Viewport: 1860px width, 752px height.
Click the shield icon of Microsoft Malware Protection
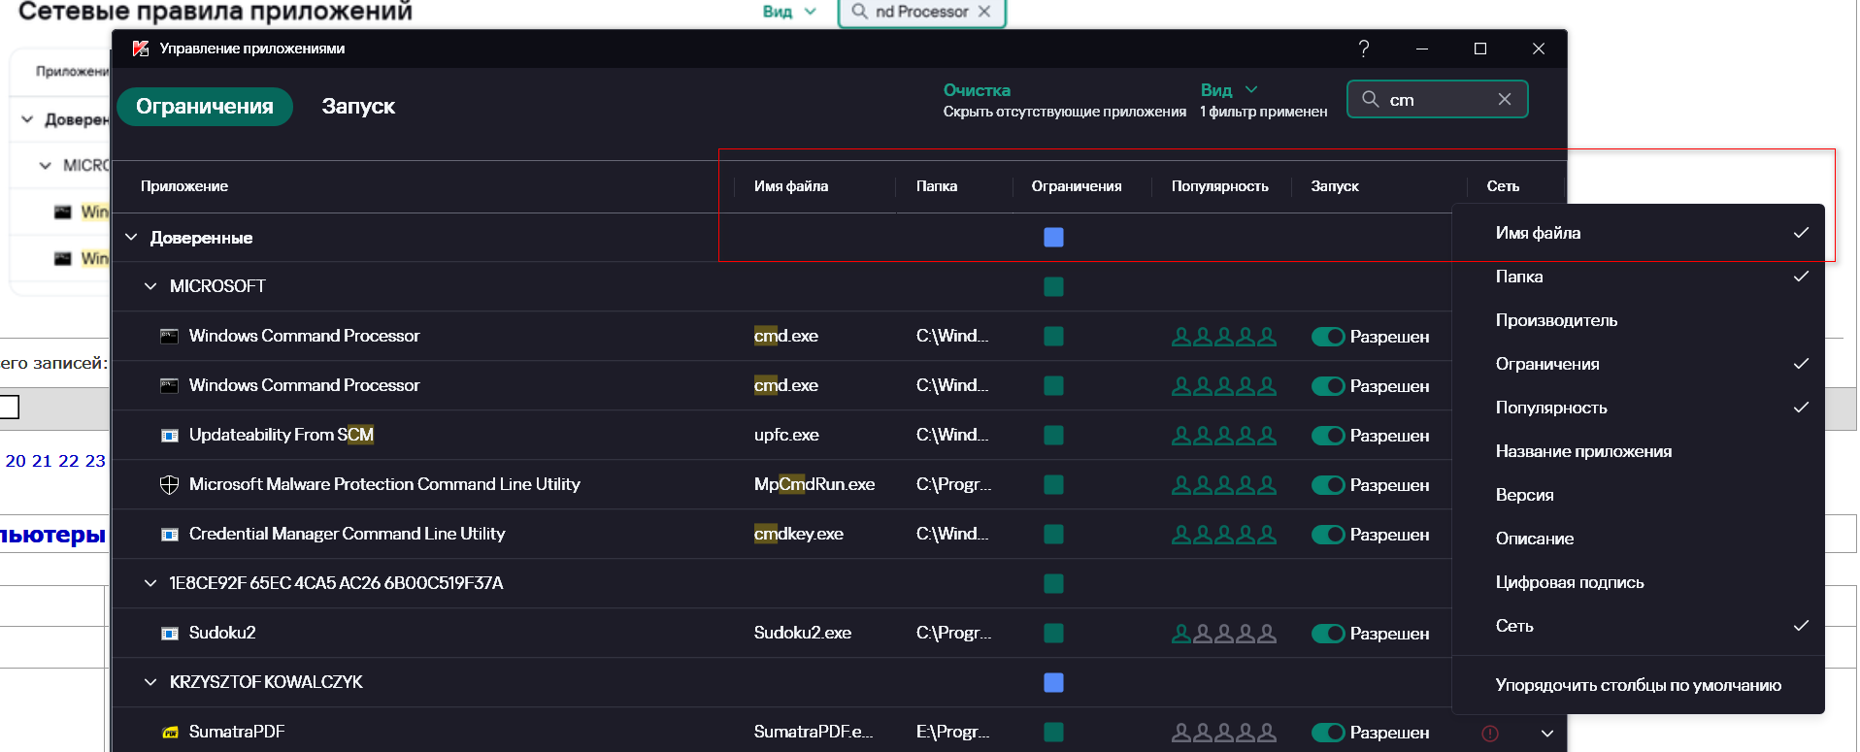point(169,485)
